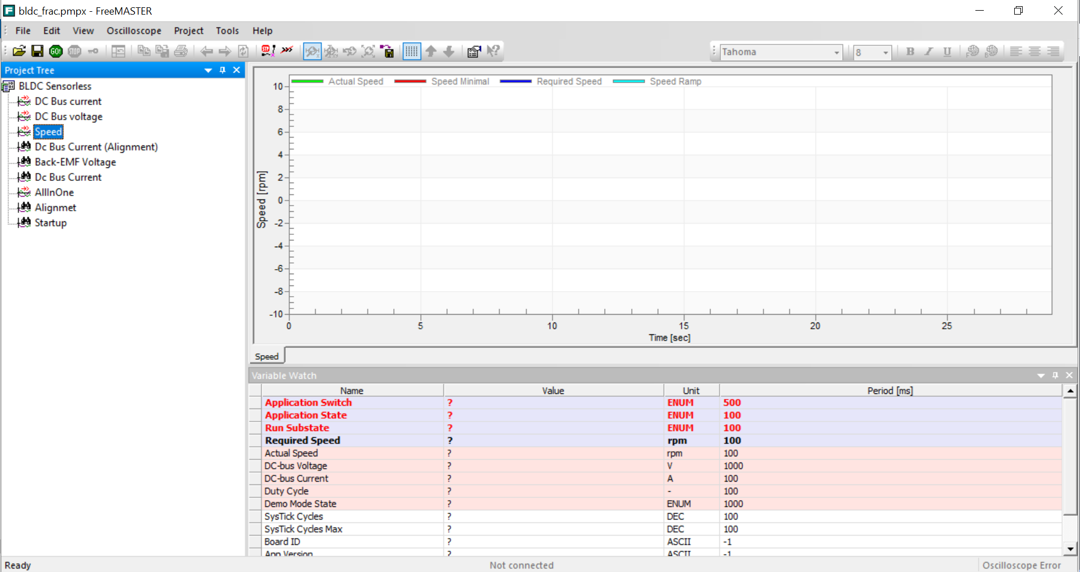Image resolution: width=1080 pixels, height=572 pixels.
Task: Click the Open Project folder icon
Action: (19, 51)
